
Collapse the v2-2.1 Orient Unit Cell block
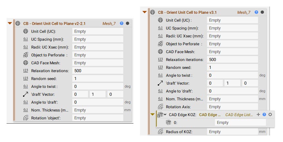coord(10,23)
